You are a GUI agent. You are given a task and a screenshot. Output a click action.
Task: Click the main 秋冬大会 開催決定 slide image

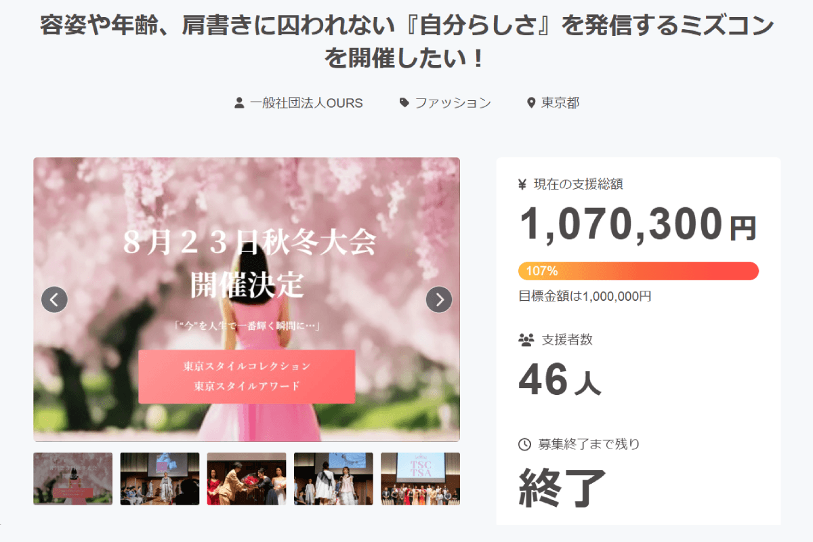(247, 299)
